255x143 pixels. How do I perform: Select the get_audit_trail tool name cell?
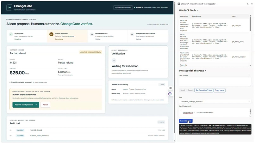click(236, 26)
